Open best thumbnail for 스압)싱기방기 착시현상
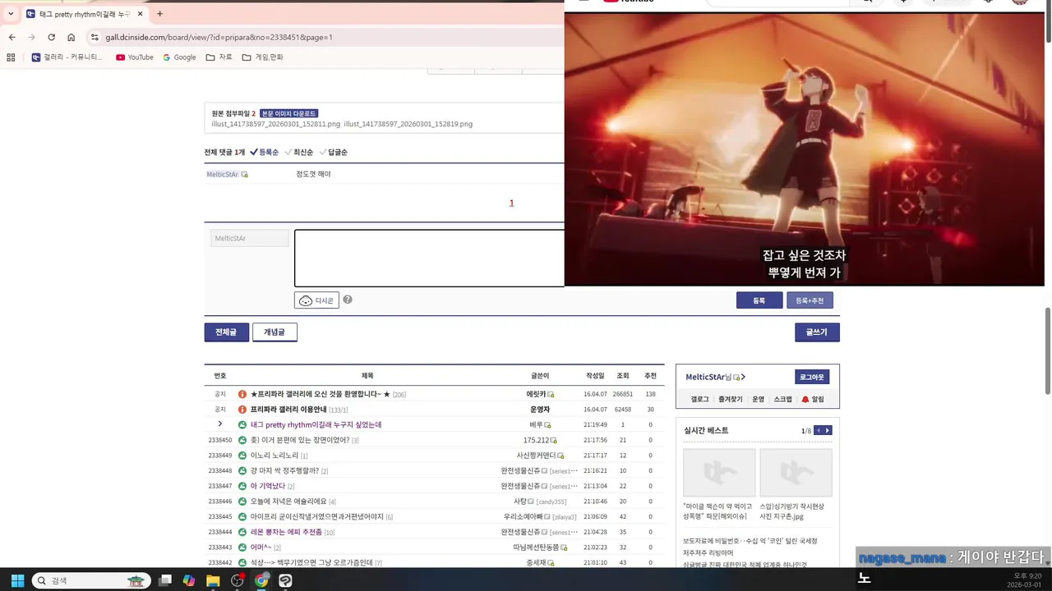 [796, 472]
